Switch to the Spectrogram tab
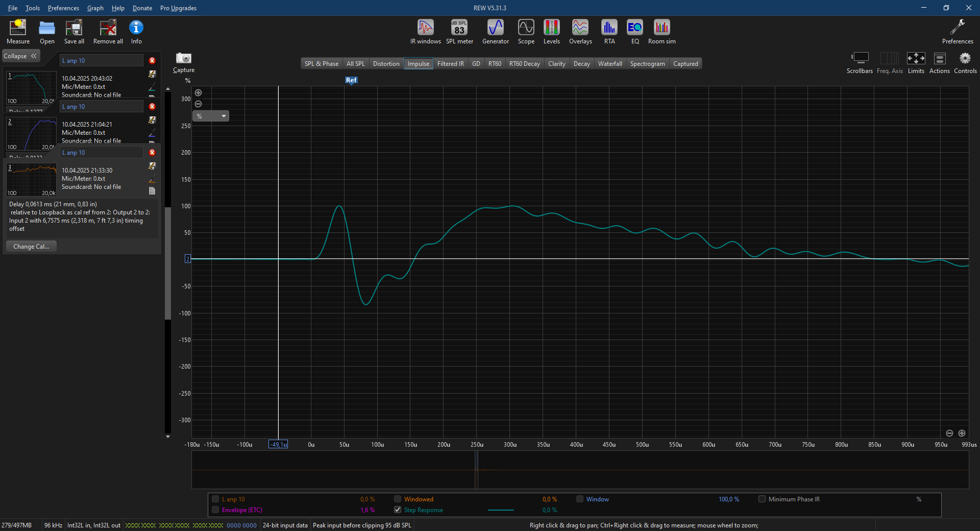 click(647, 64)
